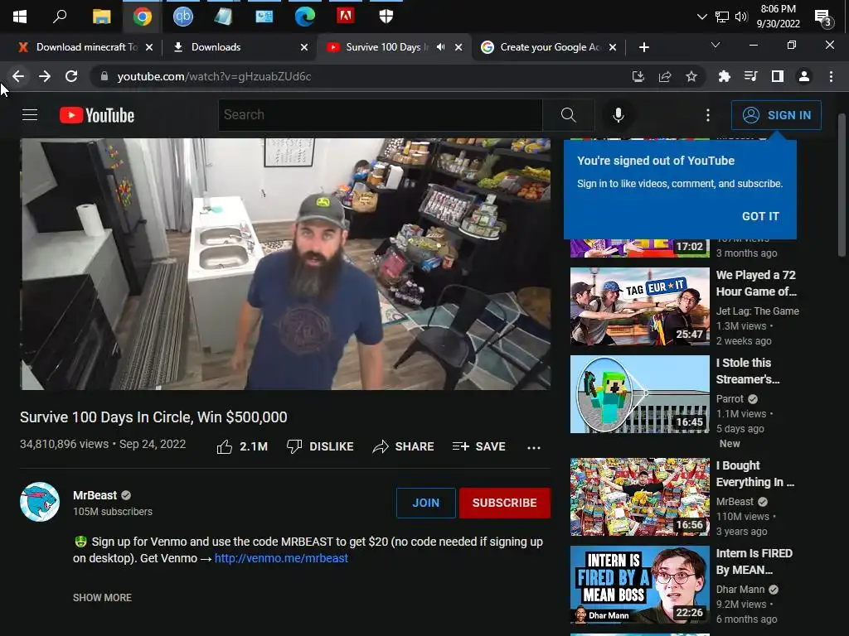Open a new browser tab
849x636 pixels.
tap(643, 47)
